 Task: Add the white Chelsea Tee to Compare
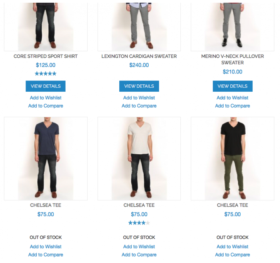pyautogui.click(x=139, y=255)
